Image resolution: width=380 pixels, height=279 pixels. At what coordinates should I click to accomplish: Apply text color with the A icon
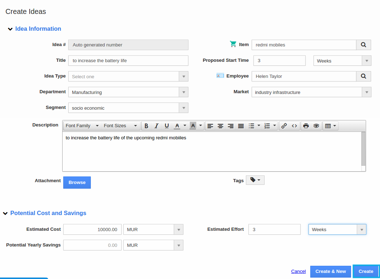coord(177,126)
